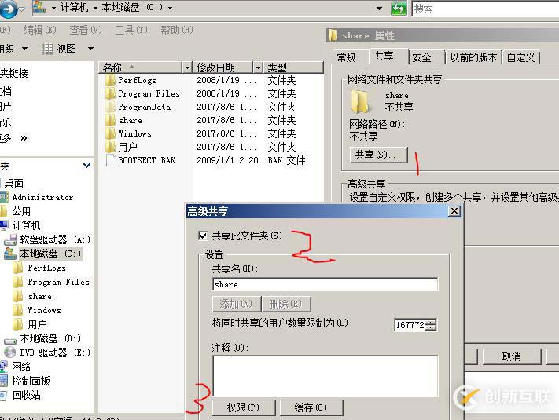Click the 本地磁盘 (D:) drive icon in tree
This screenshot has height=420, width=559.
[x=10, y=340]
